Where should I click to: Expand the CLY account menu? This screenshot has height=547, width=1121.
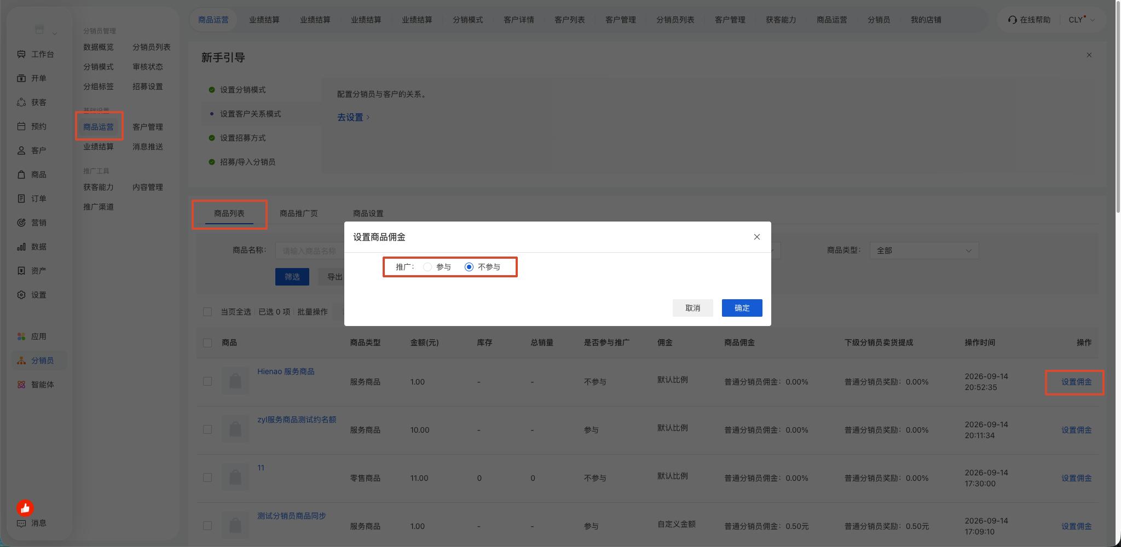tap(1082, 20)
